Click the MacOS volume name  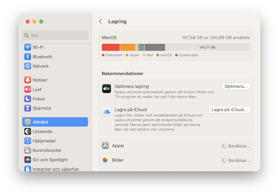(x=109, y=38)
